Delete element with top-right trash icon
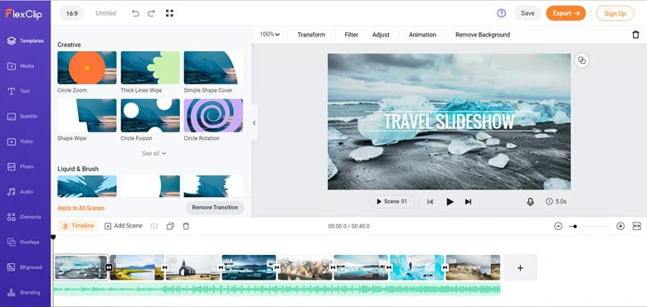The width and height of the screenshot is (647, 307). point(635,35)
